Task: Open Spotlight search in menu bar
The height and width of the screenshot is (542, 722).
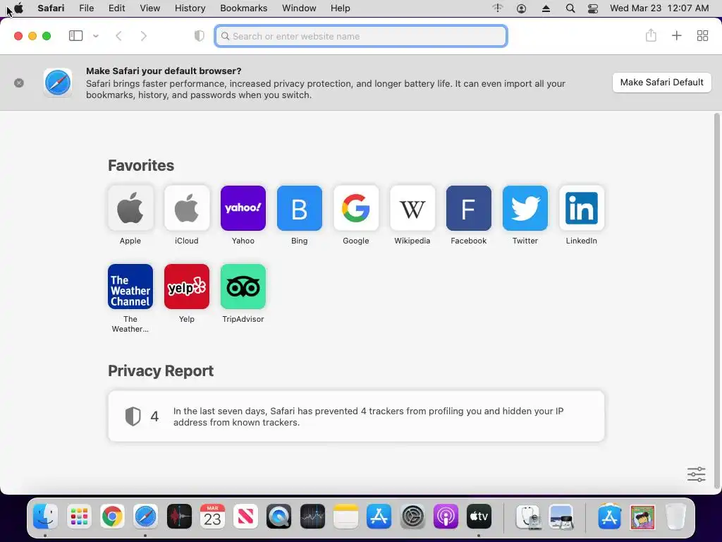Action: pos(570,8)
